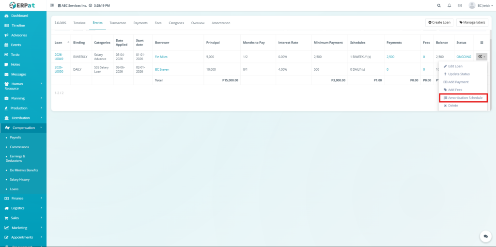
Task: Click the column settings icon in table header
Action: (x=481, y=43)
